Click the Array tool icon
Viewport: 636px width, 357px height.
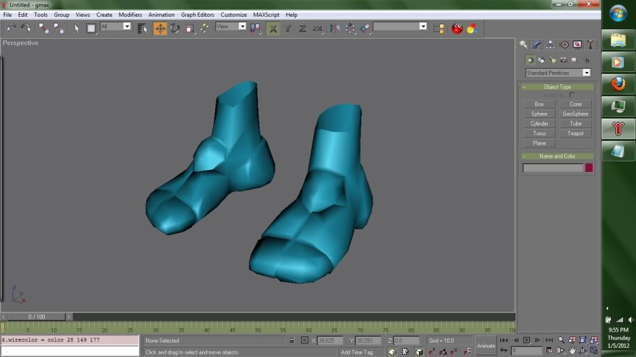pos(350,29)
